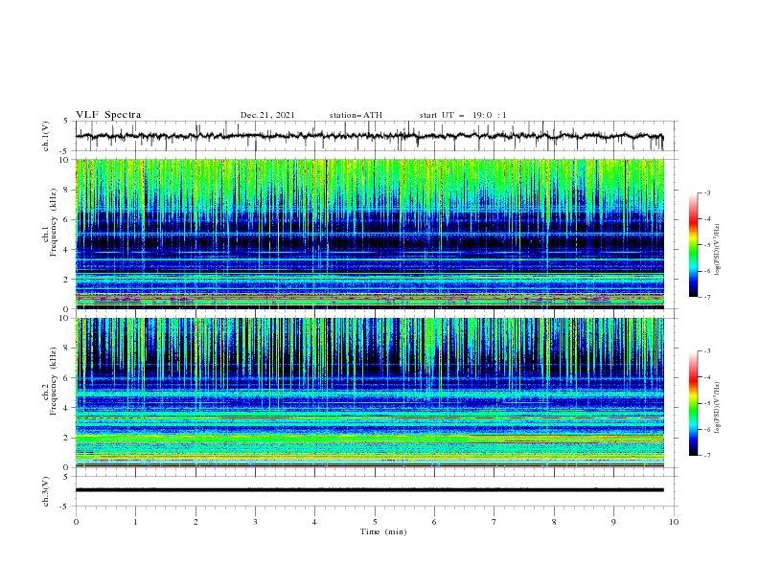Click the time axis tick label "7"

pyautogui.click(x=494, y=522)
